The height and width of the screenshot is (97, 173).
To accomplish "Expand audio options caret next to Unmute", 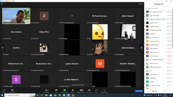I will pos(7,90).
